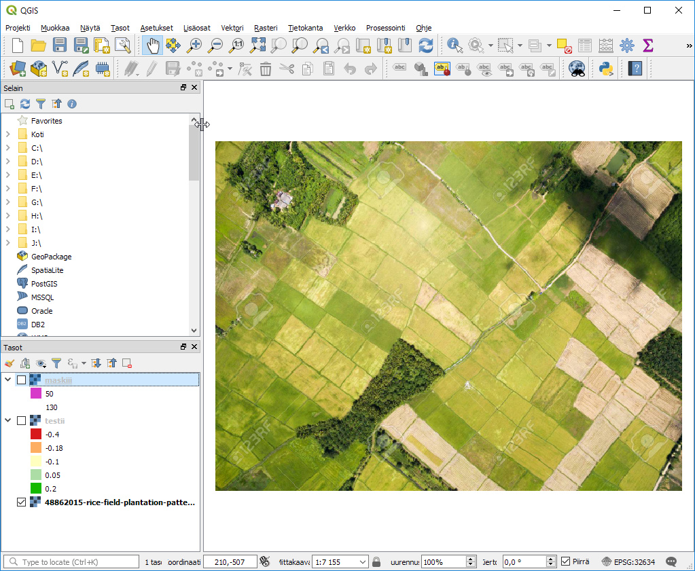Viewport: 695px width, 571px height.
Task: Open the Layer Styling panel
Action: tap(8, 363)
